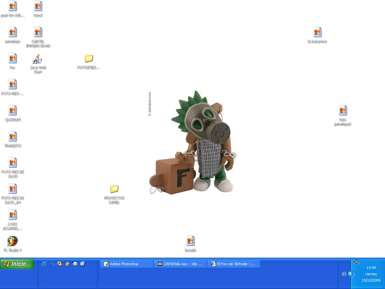Select the Fax file icon

click(x=13, y=61)
